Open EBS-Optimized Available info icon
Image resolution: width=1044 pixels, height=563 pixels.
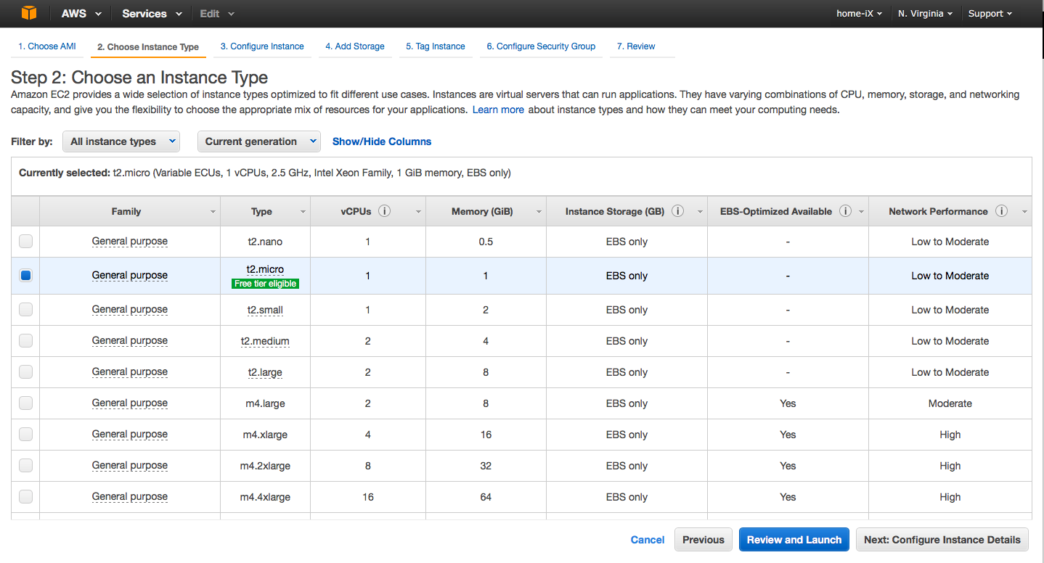845,211
